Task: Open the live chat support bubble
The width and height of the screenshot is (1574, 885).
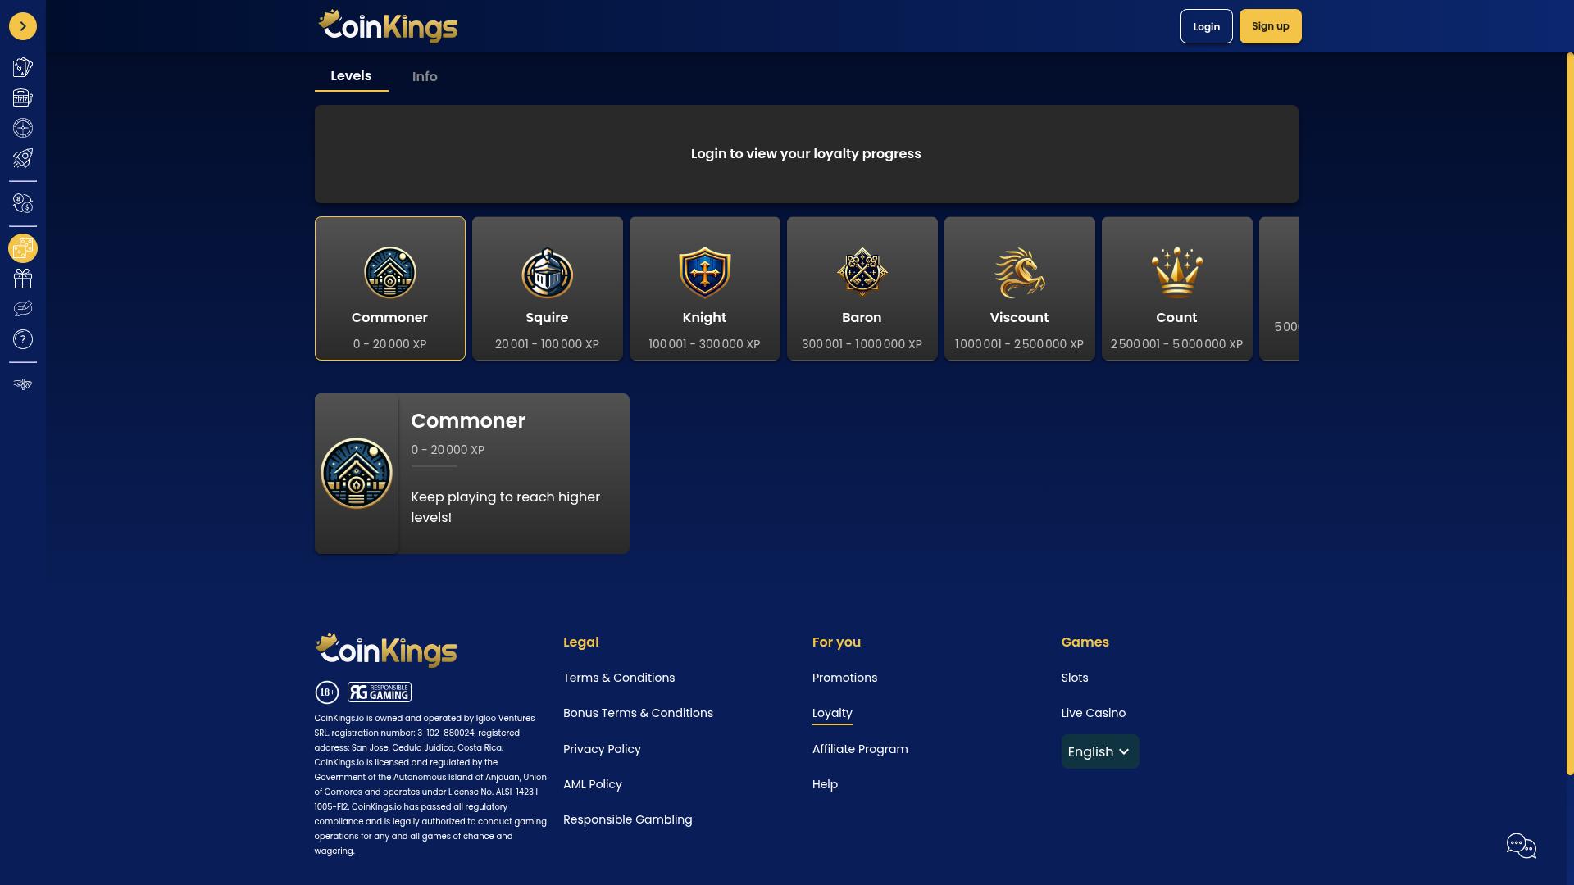Action: pos(1522,846)
